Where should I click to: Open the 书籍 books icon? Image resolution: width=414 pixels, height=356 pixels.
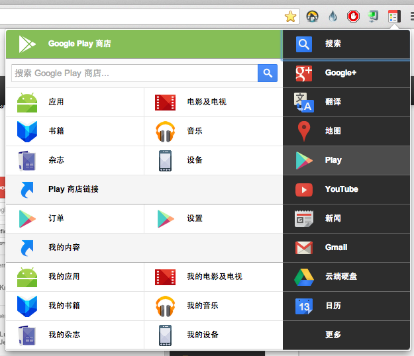coord(27,131)
